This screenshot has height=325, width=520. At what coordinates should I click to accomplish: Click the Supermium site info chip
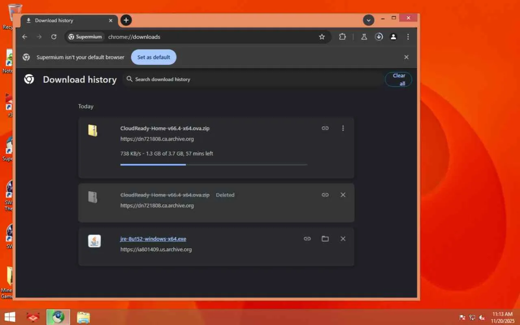pos(85,37)
